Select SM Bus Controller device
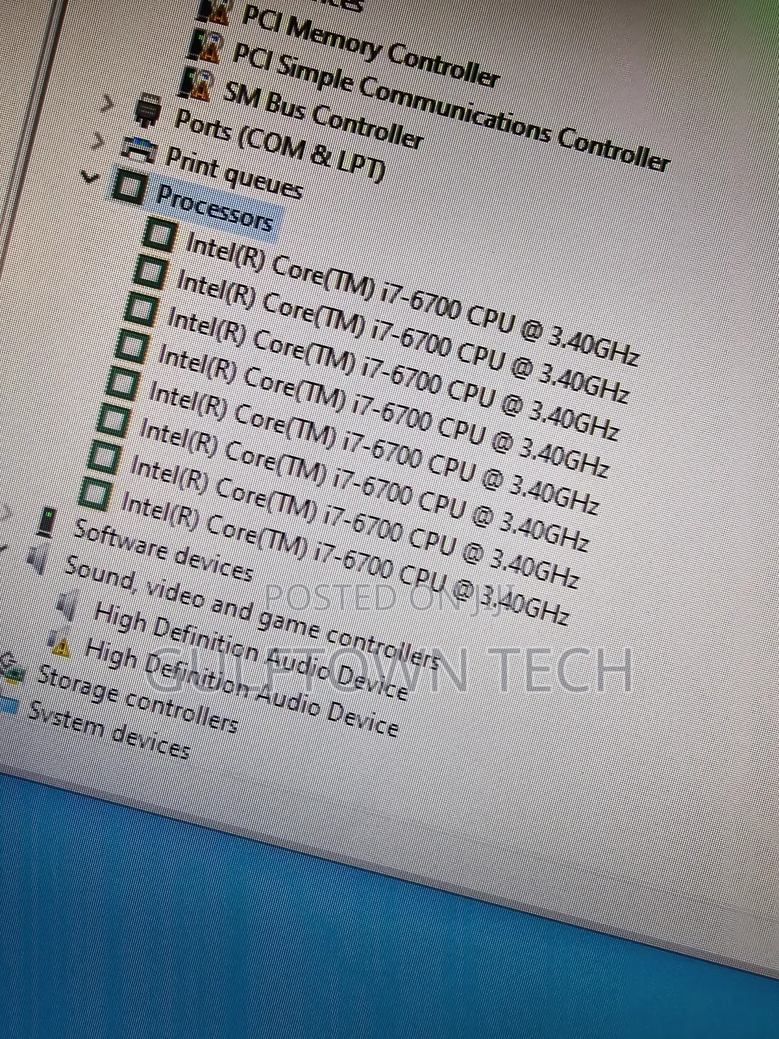This screenshot has width=779, height=1039. tap(323, 116)
